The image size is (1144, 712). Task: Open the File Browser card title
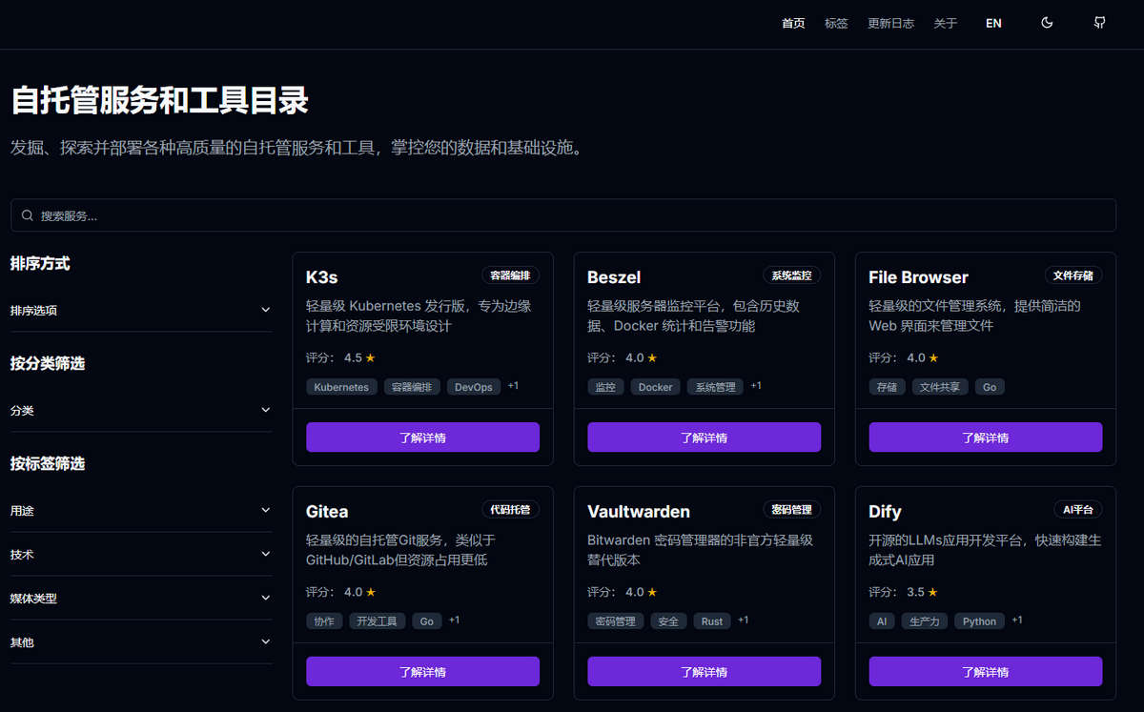(x=918, y=277)
